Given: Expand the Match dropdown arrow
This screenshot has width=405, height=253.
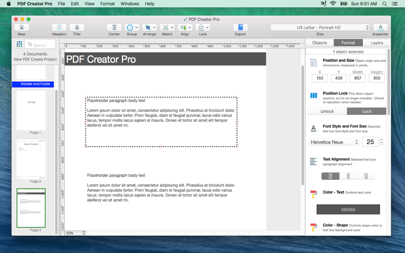Looking at the screenshot, I should click(172, 27).
